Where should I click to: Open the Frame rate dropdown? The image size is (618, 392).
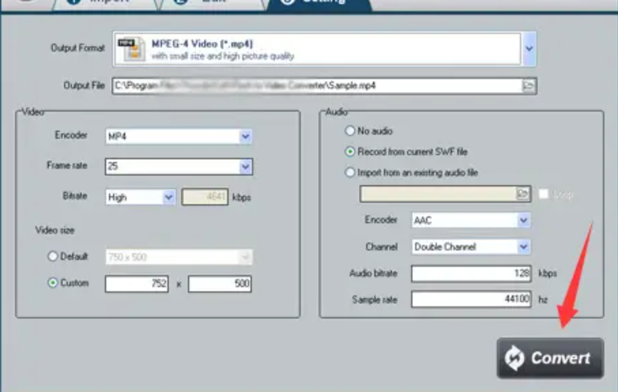click(245, 167)
